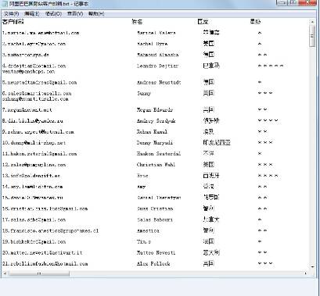Click the country 印度尼西亚 in row 10
Image resolution: width=320 pixels, height=296 pixels.
(217, 143)
